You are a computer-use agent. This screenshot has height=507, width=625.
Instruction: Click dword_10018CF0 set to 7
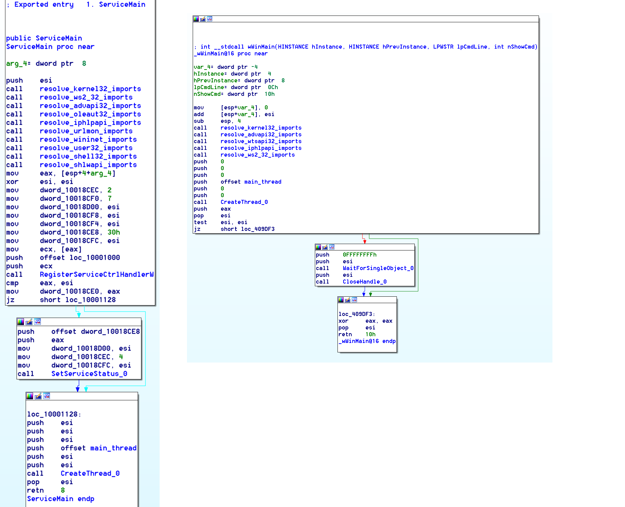(x=70, y=198)
